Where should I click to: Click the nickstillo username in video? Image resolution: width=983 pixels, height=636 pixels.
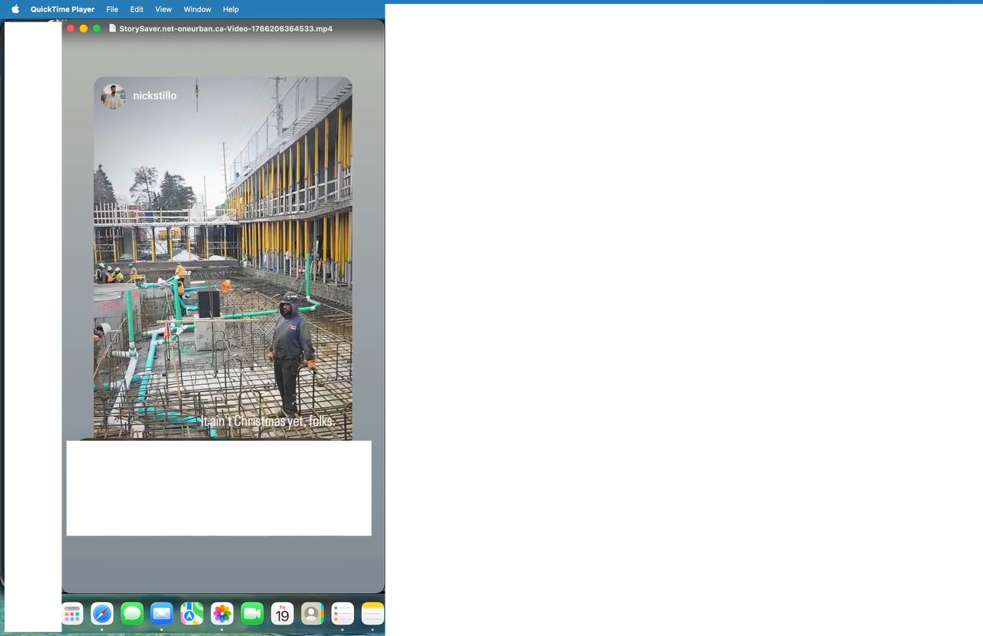tap(154, 96)
